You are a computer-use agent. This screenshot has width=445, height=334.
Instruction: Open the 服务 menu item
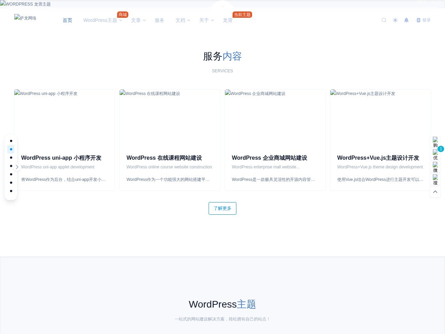click(x=160, y=20)
